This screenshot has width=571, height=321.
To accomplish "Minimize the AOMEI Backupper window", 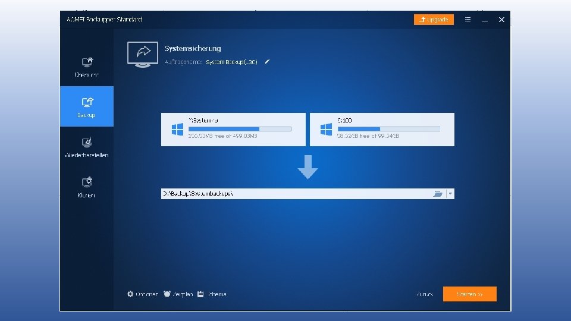I will (485, 20).
